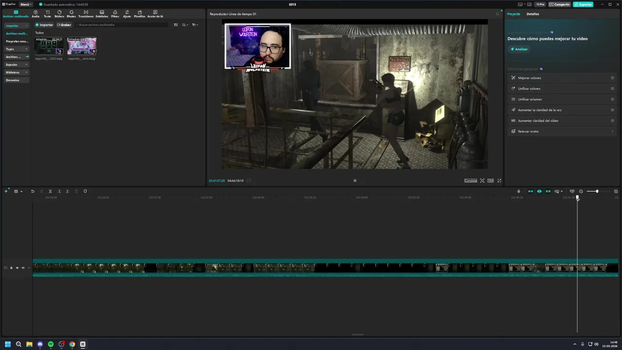Image resolution: width=622 pixels, height=350 pixels.
Task: Expand the Biblioteca sidebar section
Action: (x=17, y=72)
